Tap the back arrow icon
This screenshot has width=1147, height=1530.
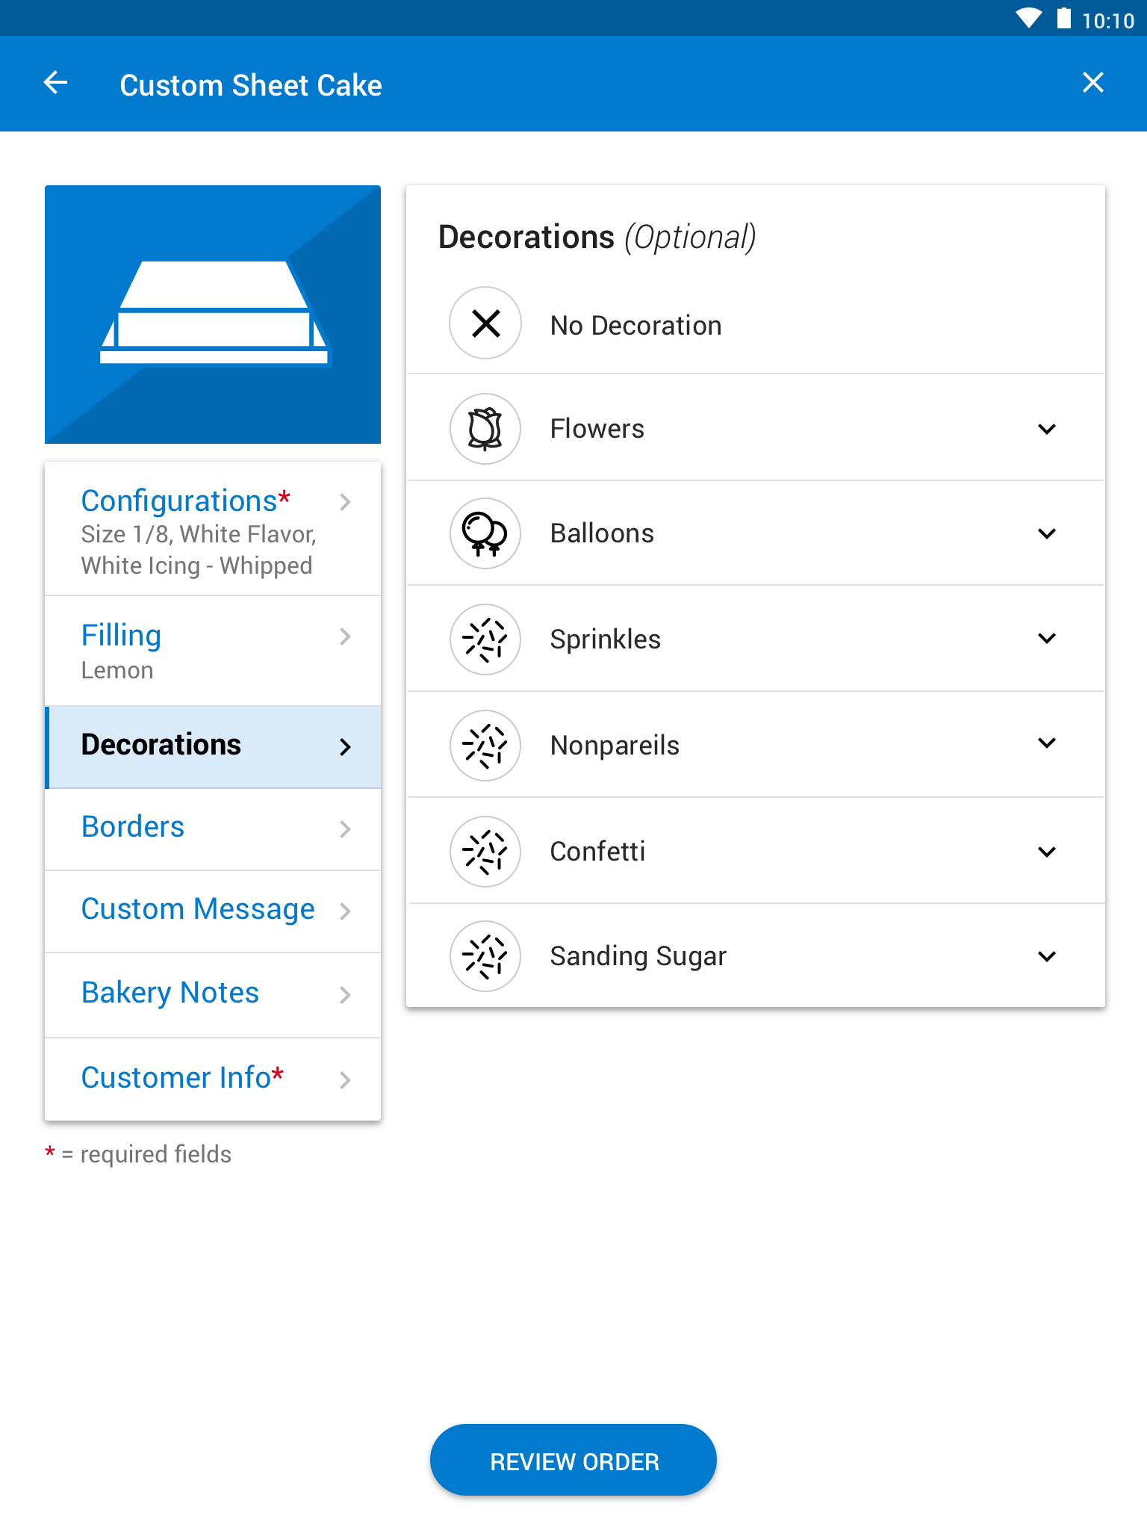click(x=56, y=83)
